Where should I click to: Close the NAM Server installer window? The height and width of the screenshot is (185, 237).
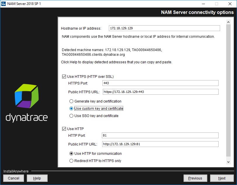230,4
